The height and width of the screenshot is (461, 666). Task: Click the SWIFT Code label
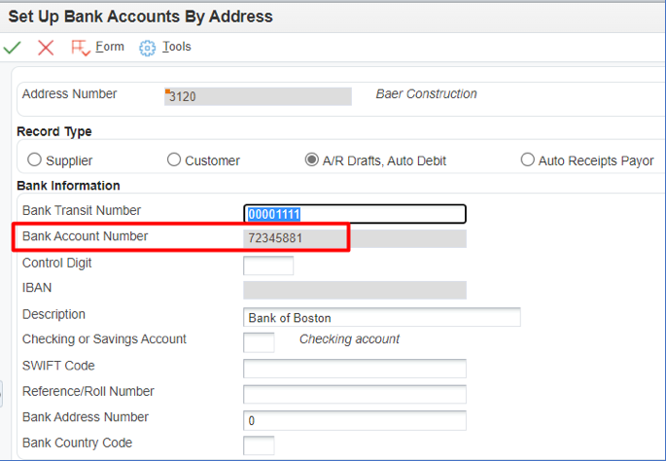pyautogui.click(x=58, y=366)
